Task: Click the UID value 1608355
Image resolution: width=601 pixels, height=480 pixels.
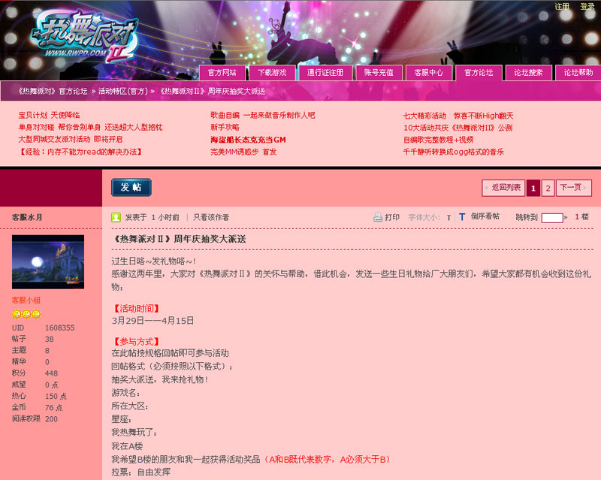Action: pyautogui.click(x=60, y=328)
